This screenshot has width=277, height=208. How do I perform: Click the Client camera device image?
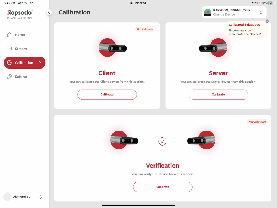click(112, 48)
